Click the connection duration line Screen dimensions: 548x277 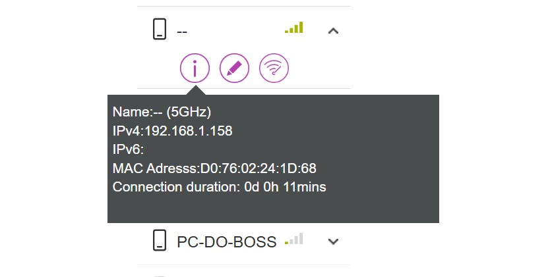point(219,187)
